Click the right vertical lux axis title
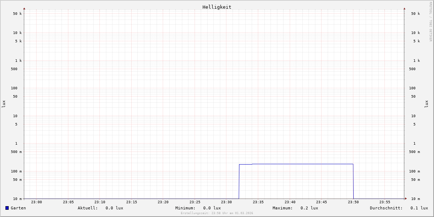The height and width of the screenshot is (217, 434). pyautogui.click(x=426, y=104)
